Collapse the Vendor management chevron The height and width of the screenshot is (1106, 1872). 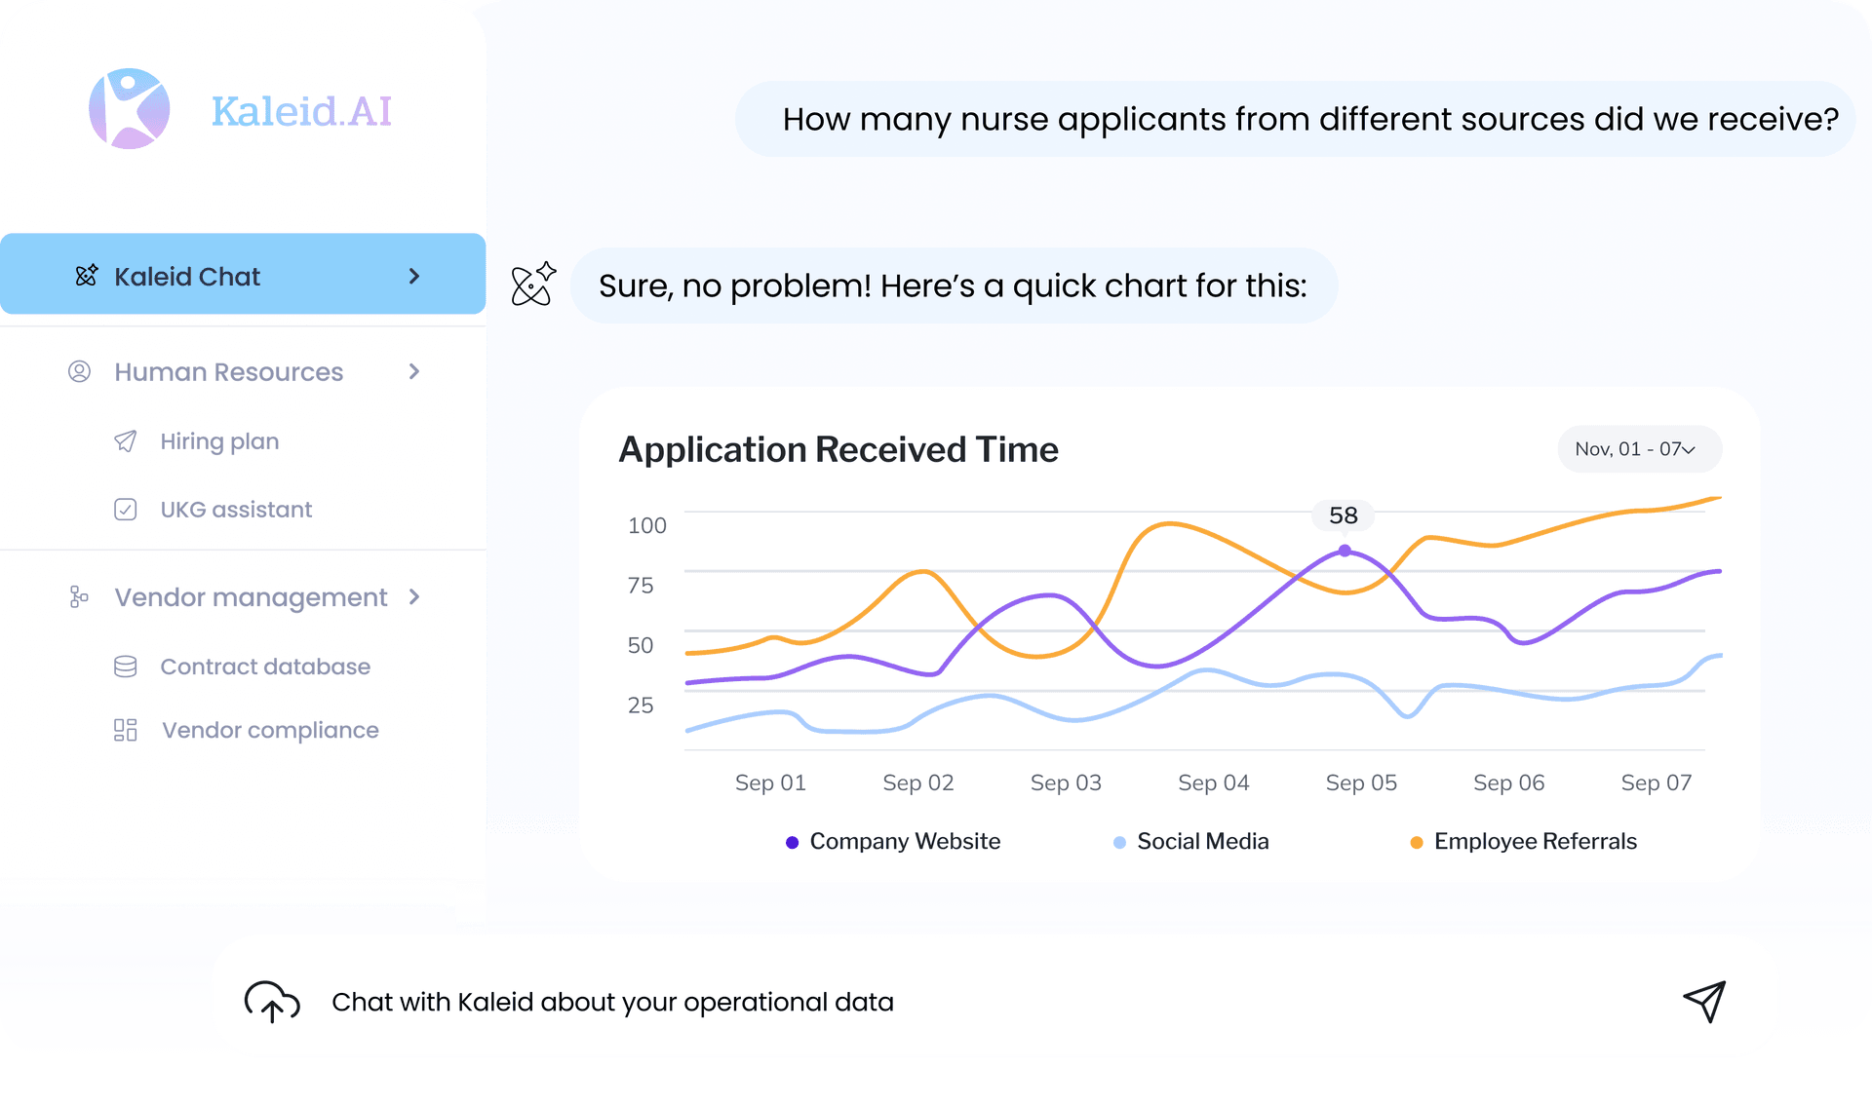[414, 596]
